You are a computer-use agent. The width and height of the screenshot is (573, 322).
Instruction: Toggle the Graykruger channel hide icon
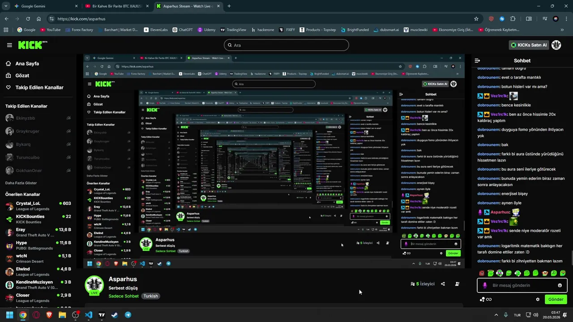tap(68, 131)
